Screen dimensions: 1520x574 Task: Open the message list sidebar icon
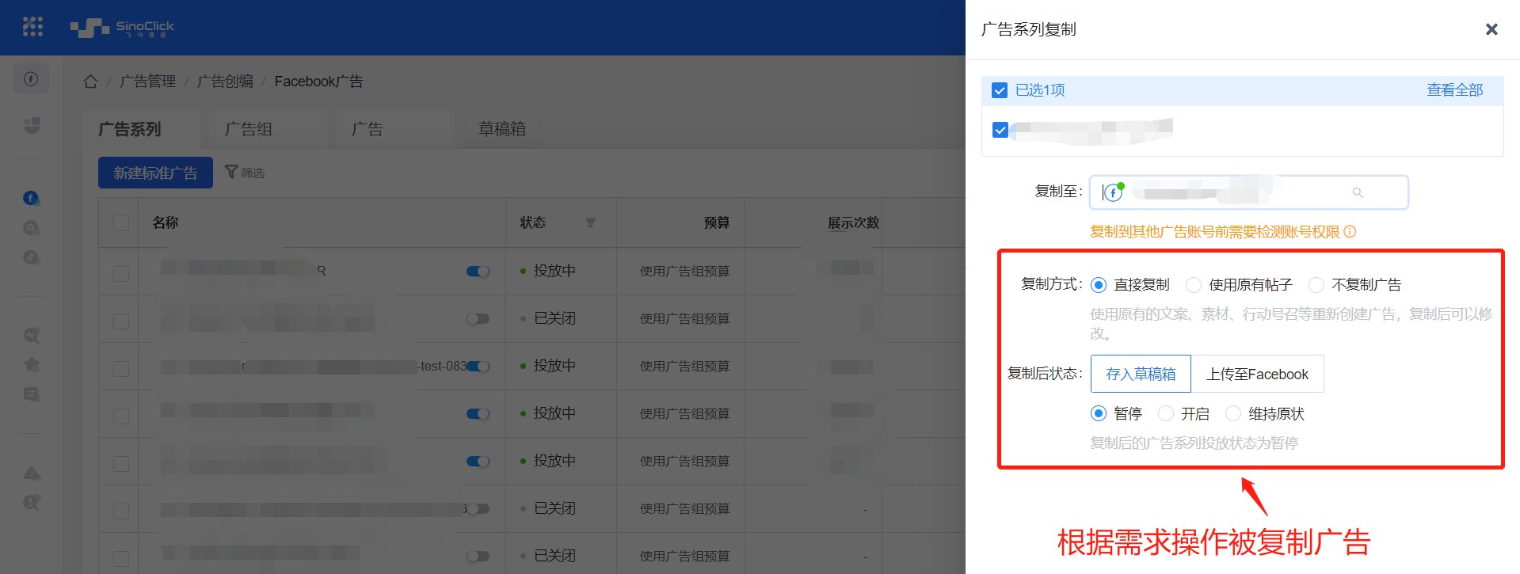31,393
